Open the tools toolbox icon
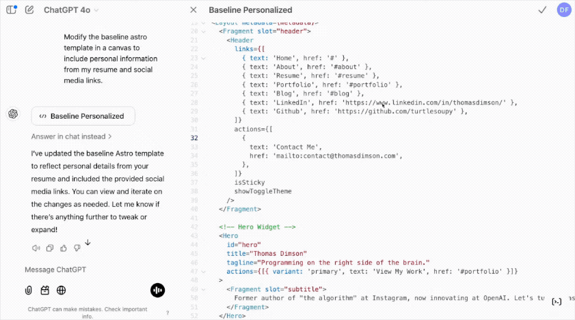Screen dimensions: 575x320 45,290
